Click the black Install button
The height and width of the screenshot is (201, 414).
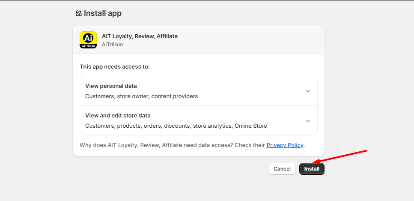point(312,169)
